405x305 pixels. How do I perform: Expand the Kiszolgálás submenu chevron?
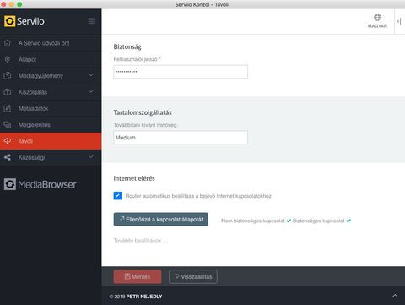click(91, 91)
